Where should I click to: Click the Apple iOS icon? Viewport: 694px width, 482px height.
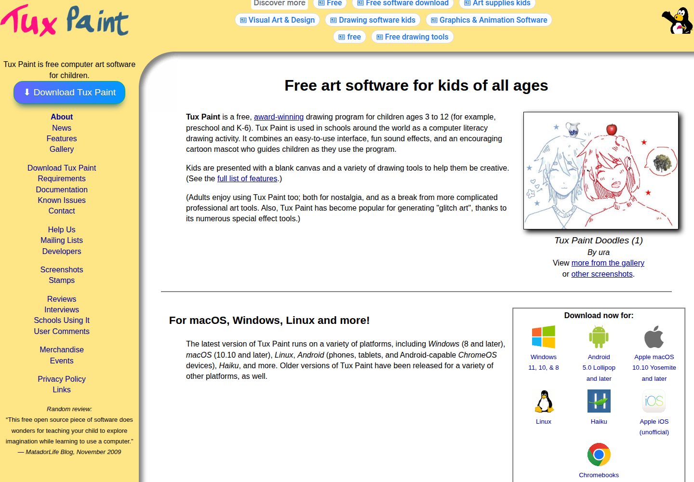pos(654,401)
